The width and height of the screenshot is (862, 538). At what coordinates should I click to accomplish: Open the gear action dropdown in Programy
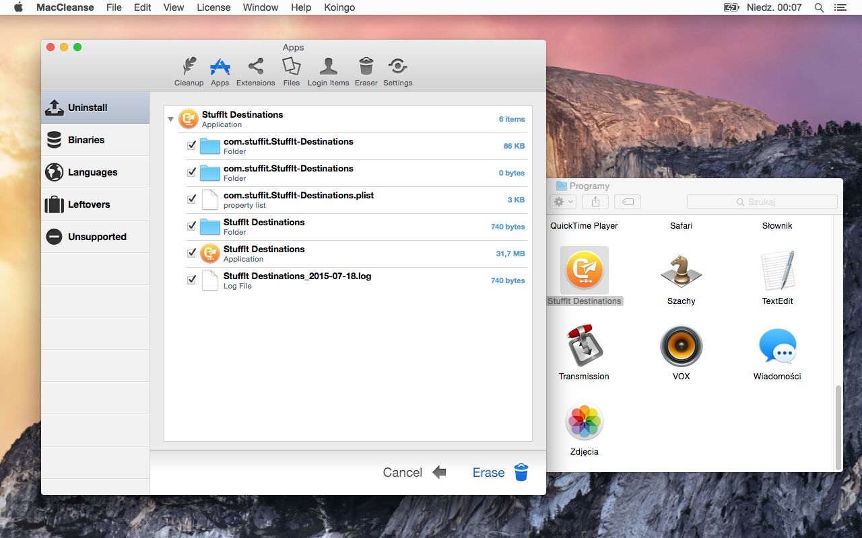click(563, 202)
